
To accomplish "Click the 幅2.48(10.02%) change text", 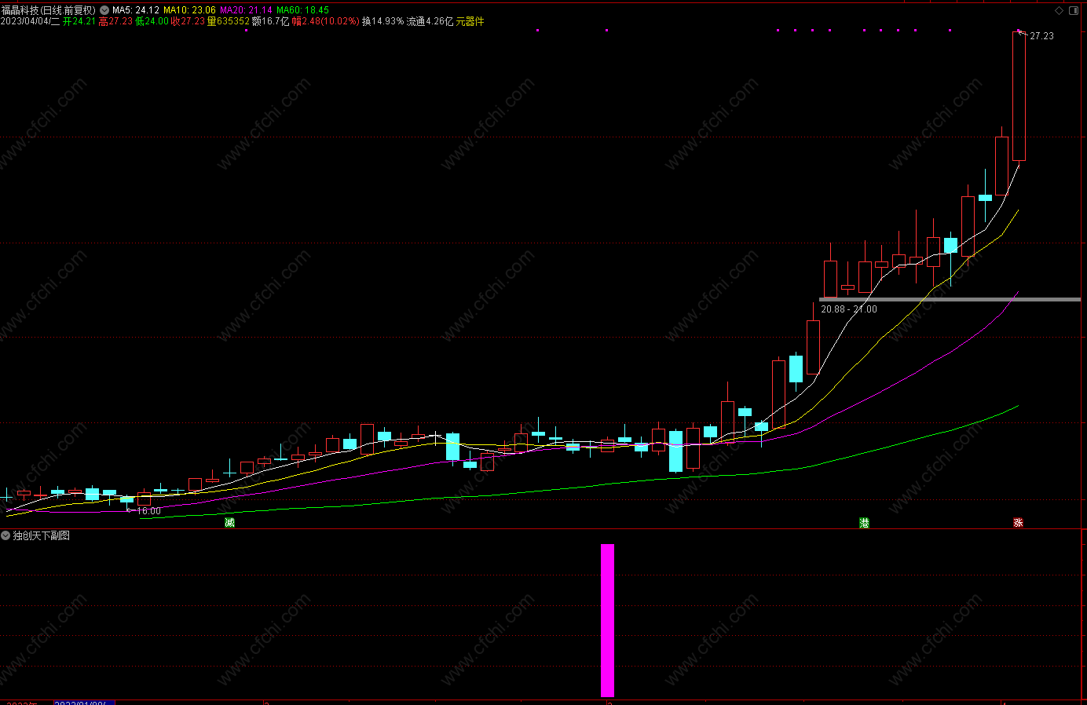I will pos(326,21).
